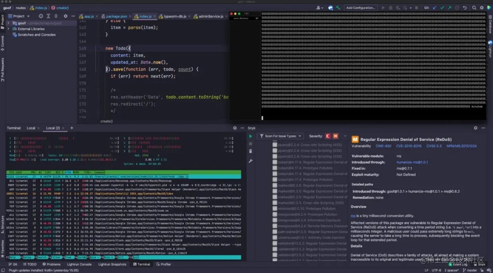Create a new terminal with the plus button
The width and height of the screenshot is (493, 273).
72,128
